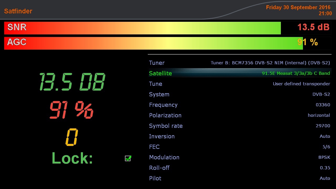This screenshot has height=189, width=336.
Task: Click the Symbol rate 29700 field
Action: tap(239, 126)
